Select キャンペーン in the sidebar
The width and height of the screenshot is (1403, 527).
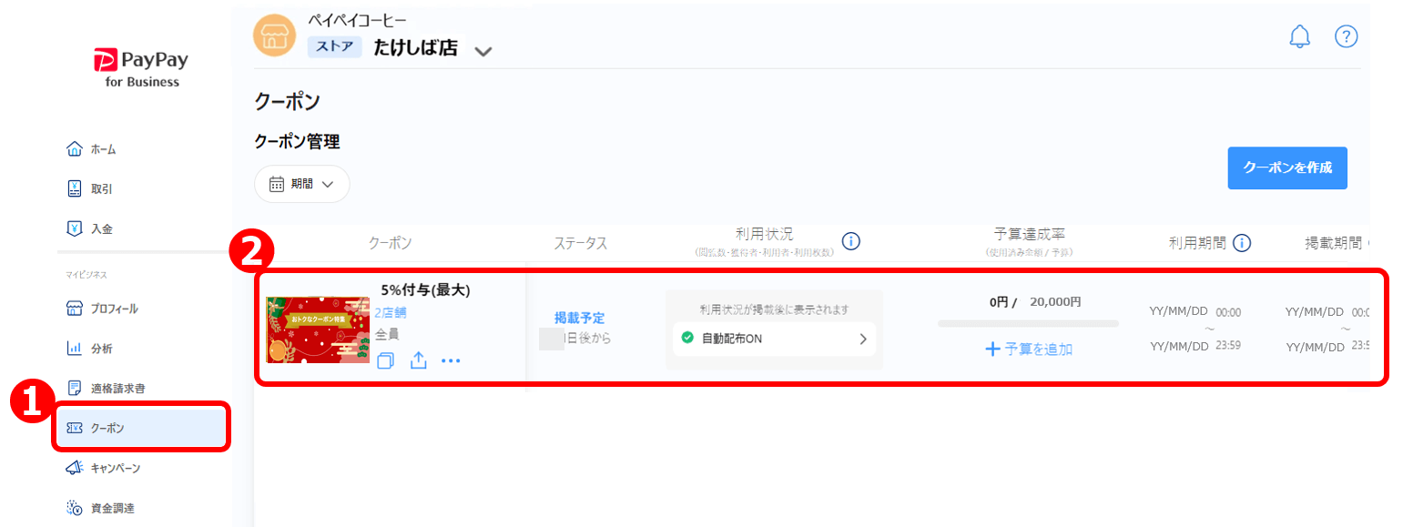tap(114, 468)
